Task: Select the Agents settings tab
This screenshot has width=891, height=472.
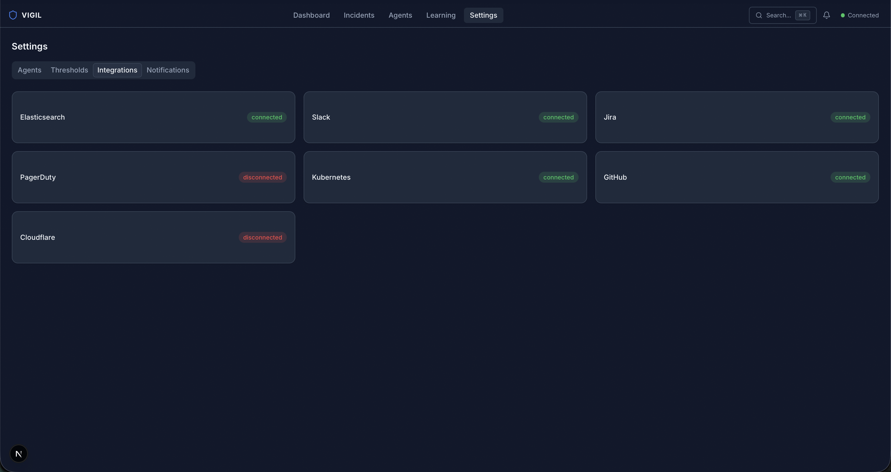Action: [x=29, y=70]
